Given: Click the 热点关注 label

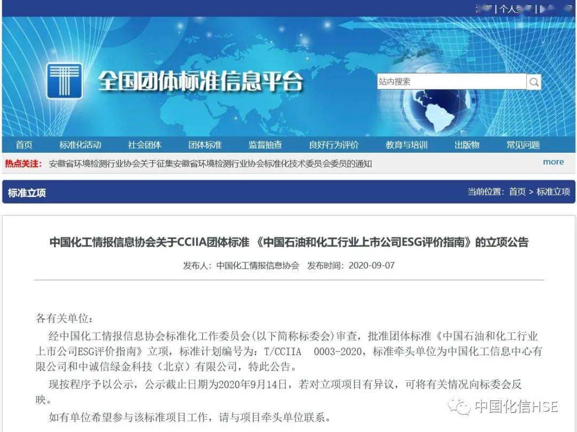Looking at the screenshot, I should (23, 163).
